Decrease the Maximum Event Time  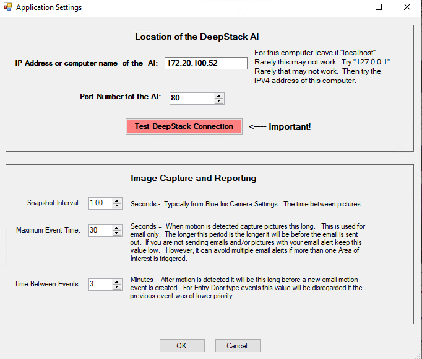117,233
